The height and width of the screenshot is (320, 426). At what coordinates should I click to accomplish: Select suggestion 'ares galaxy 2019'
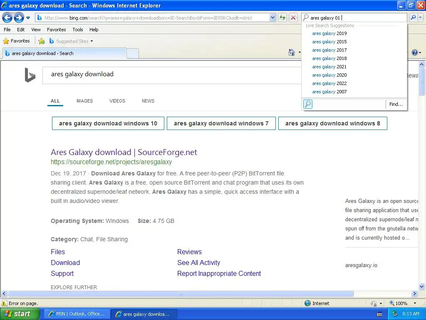pos(329,33)
